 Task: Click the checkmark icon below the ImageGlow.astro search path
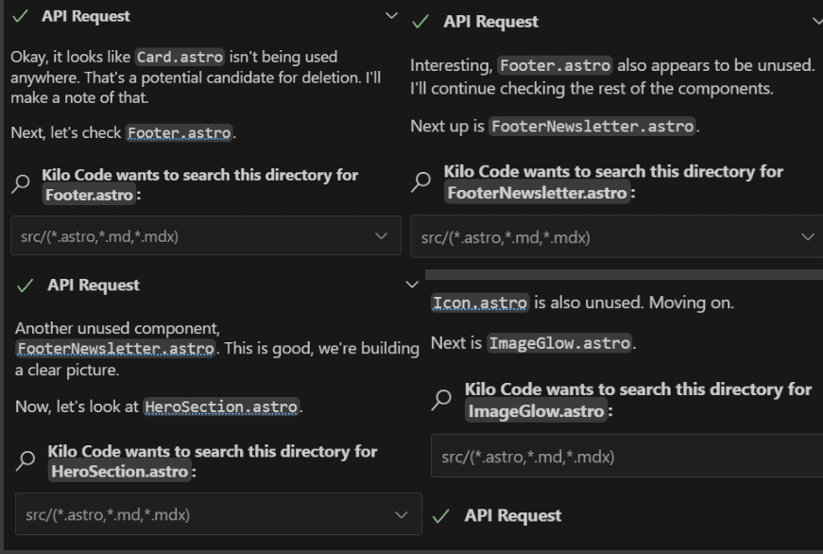pos(440,516)
